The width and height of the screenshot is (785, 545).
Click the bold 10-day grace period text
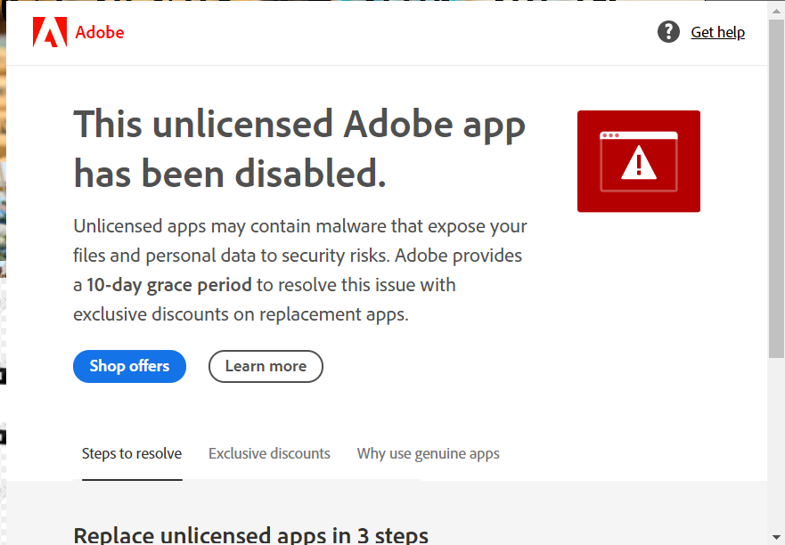pyautogui.click(x=169, y=285)
